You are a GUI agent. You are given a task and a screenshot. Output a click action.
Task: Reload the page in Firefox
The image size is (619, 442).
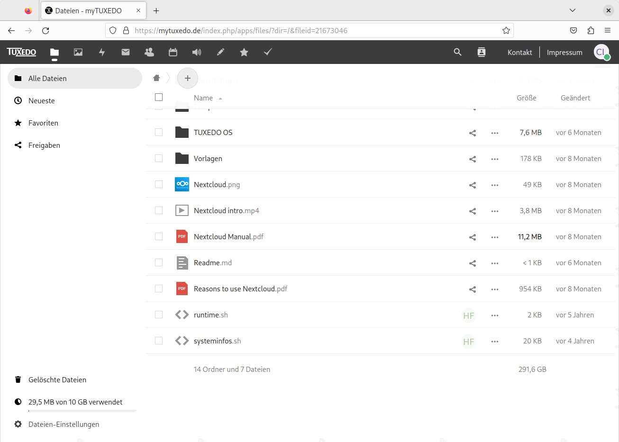46,30
